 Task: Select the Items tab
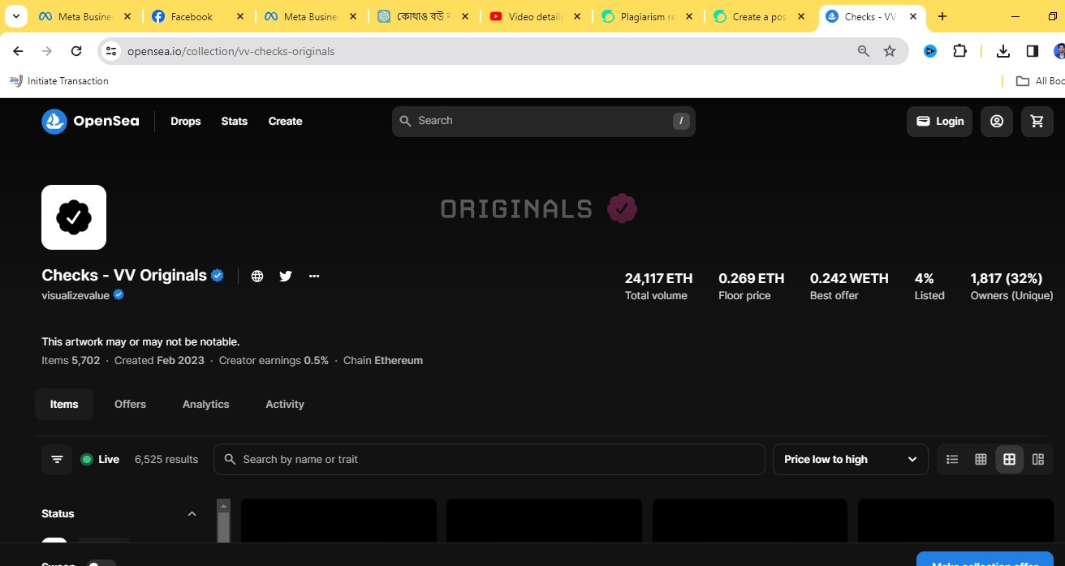pos(64,404)
